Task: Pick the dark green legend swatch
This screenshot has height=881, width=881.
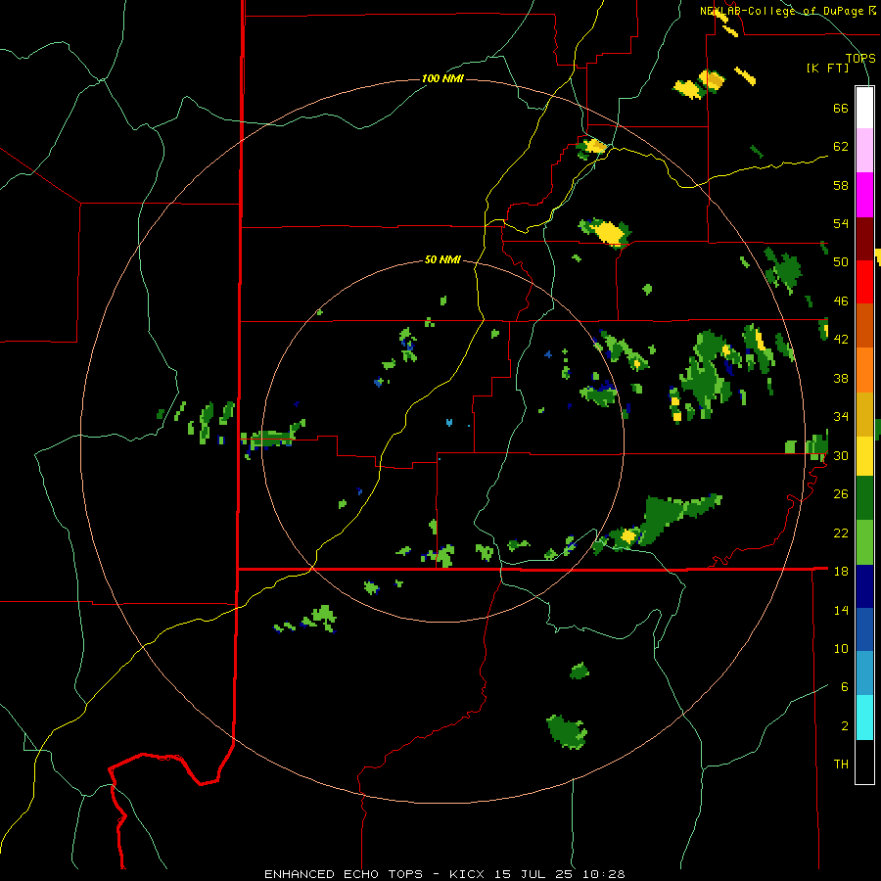Action: tap(864, 498)
